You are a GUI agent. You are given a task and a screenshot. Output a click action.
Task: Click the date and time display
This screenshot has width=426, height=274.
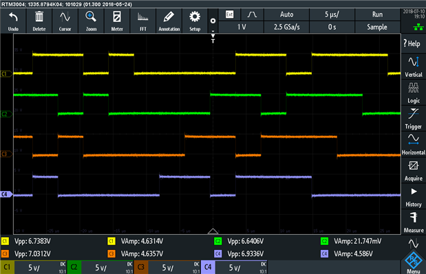point(414,14)
